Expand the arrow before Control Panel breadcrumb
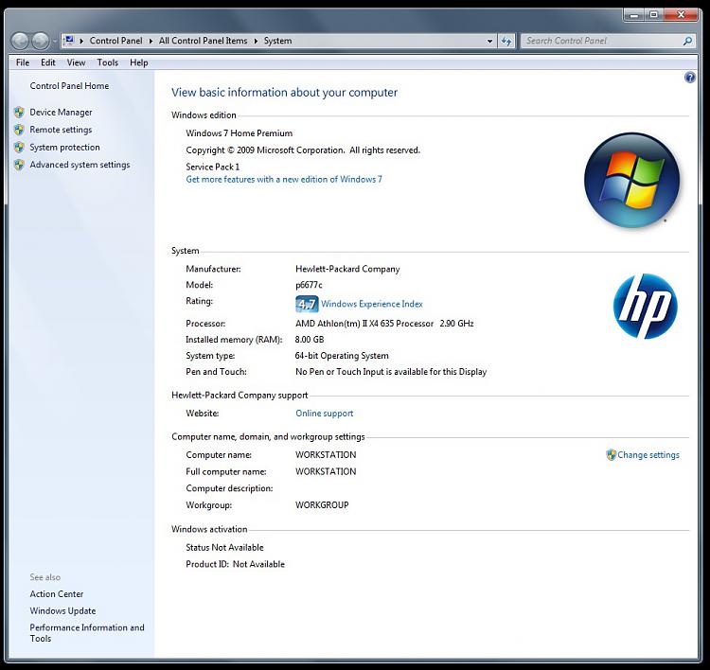The height and width of the screenshot is (670, 710). click(81, 41)
